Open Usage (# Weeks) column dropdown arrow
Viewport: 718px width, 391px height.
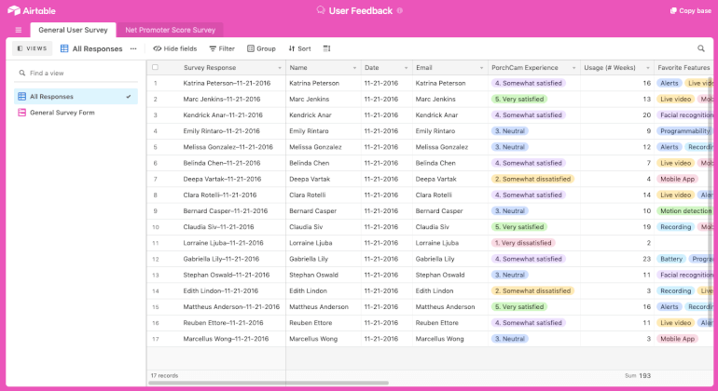(x=647, y=68)
